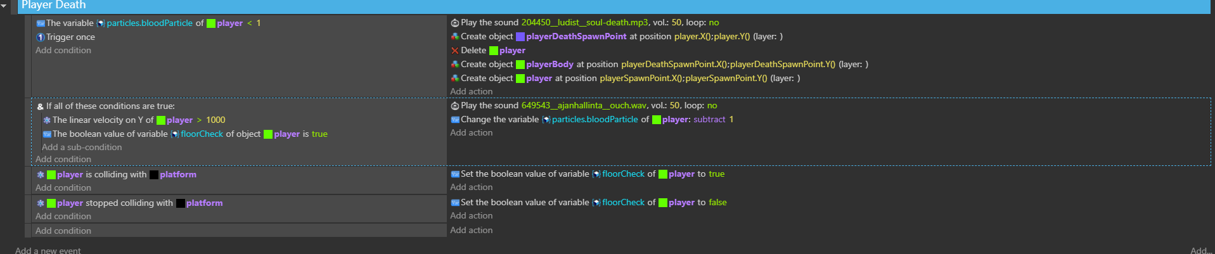This screenshot has width=1215, height=254.
Task: Open the subtract operator in bloodParticle action
Action: [x=709, y=120]
